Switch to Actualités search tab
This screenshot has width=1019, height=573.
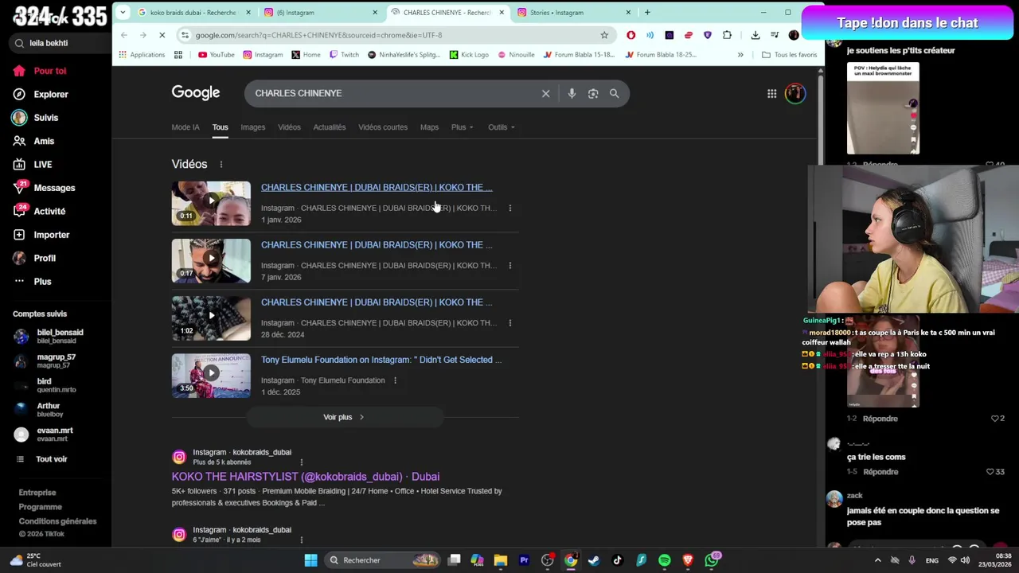click(x=330, y=127)
